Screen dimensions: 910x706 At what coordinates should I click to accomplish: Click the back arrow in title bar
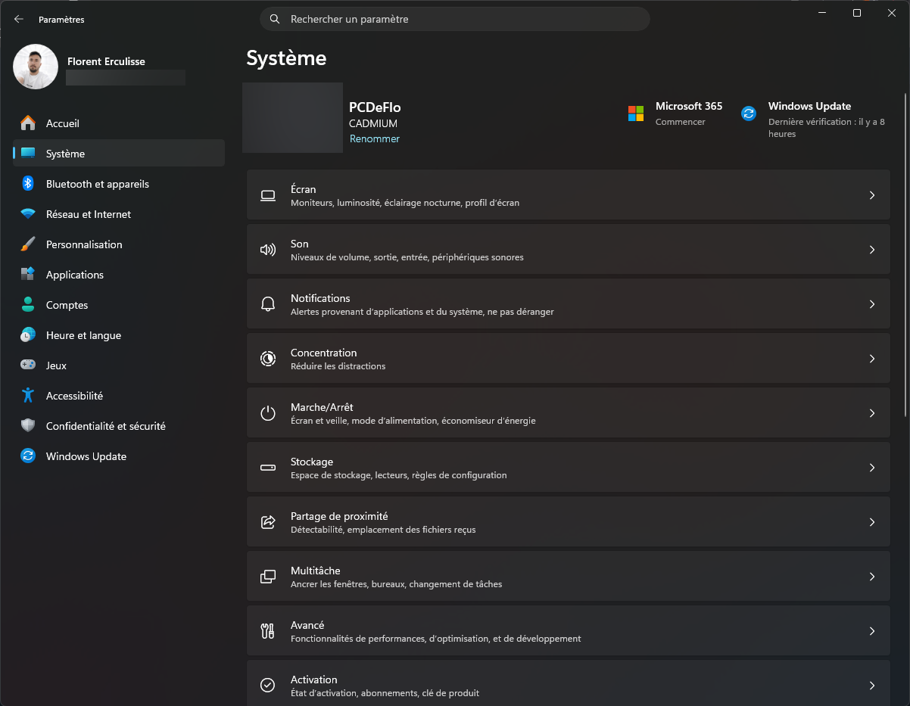click(19, 19)
